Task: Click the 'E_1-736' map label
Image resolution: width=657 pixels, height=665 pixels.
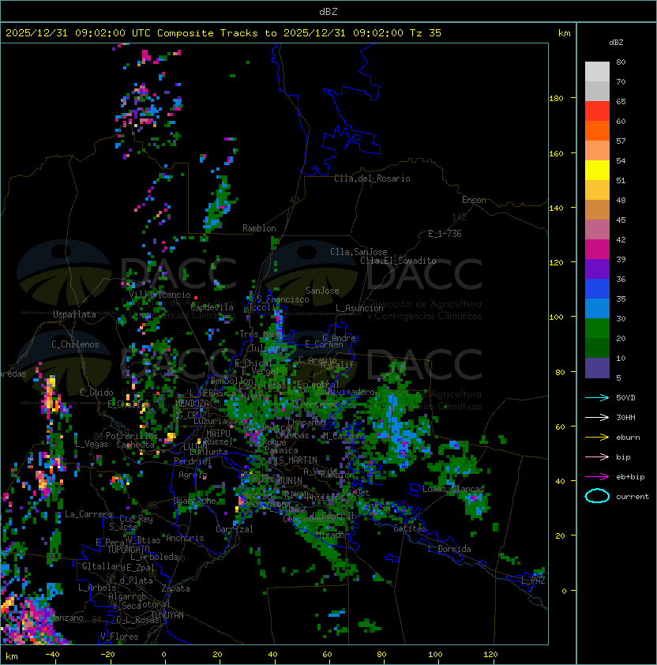Action: [x=445, y=234]
